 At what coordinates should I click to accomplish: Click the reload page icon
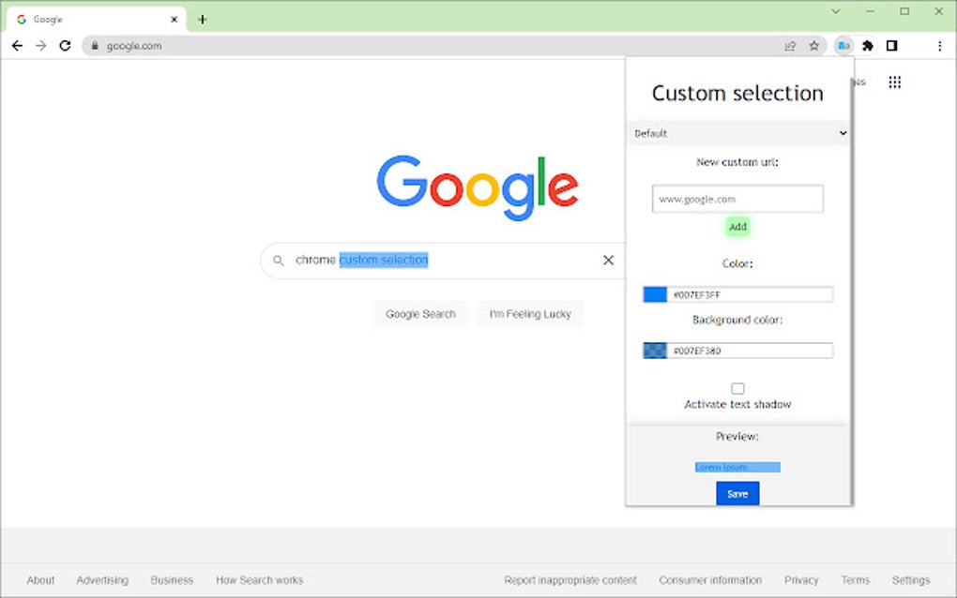coord(65,45)
